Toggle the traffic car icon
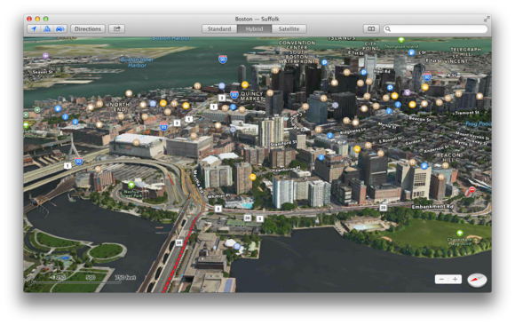The width and height of the screenshot is (515, 325). (x=60, y=29)
